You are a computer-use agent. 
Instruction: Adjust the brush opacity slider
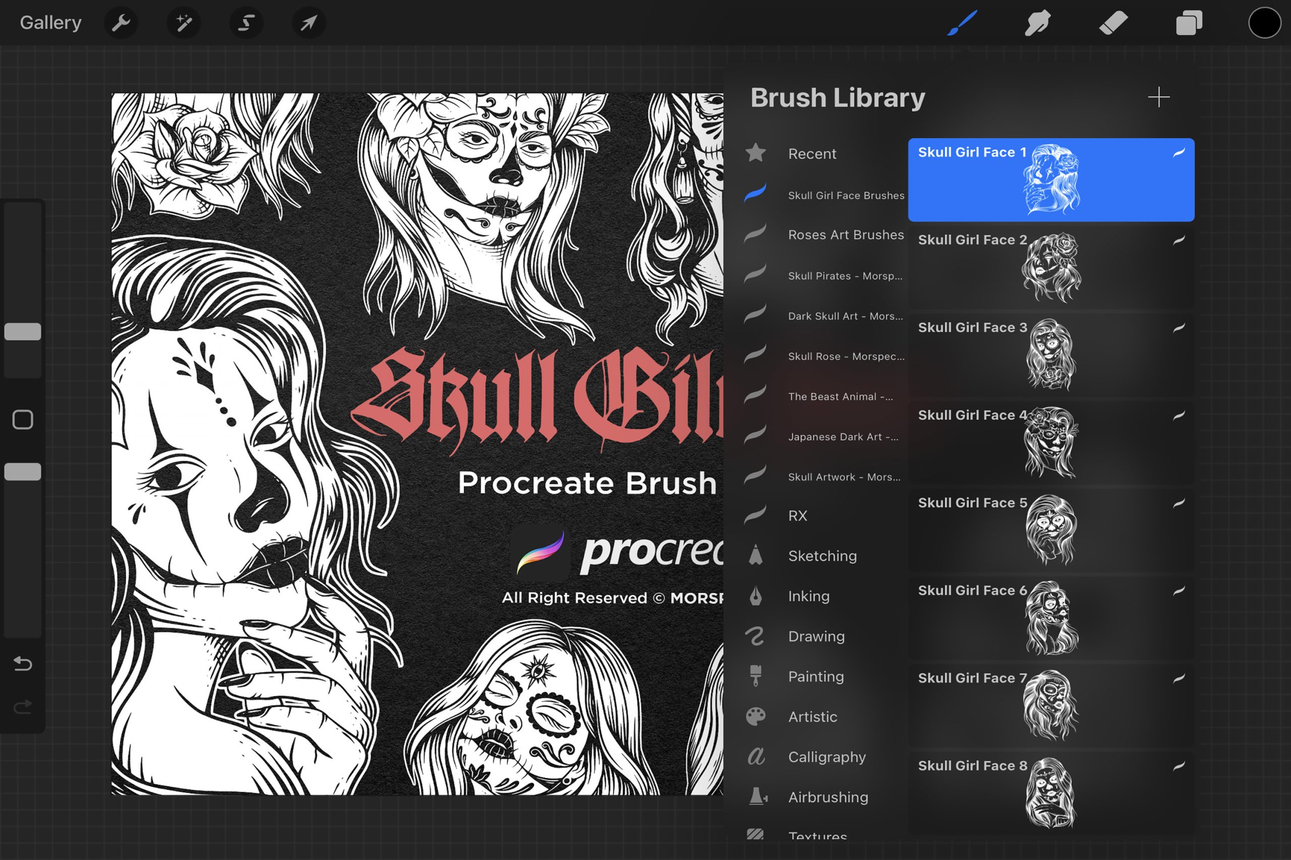pyautogui.click(x=23, y=472)
